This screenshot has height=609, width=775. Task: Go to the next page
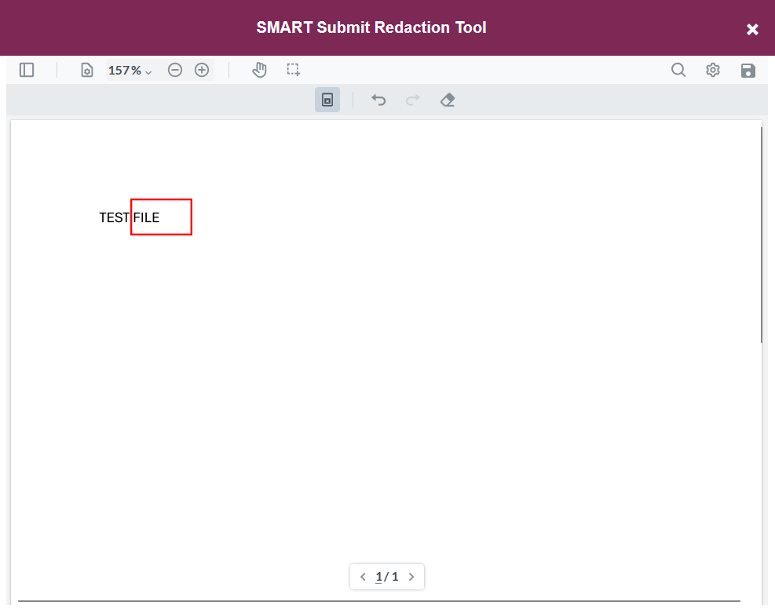point(411,576)
